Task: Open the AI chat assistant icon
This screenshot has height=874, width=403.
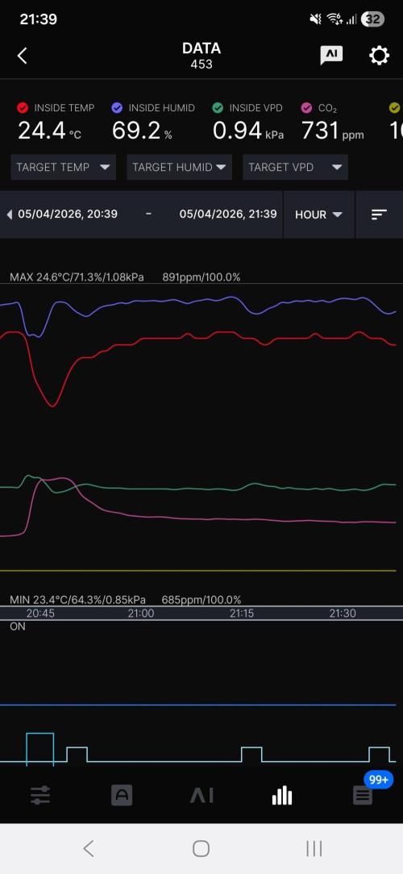Action: tap(331, 55)
